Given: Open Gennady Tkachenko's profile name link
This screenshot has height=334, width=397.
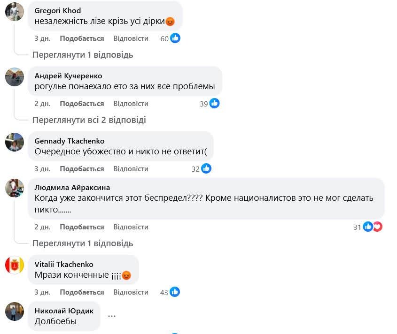Looking at the screenshot, I should point(70,141).
